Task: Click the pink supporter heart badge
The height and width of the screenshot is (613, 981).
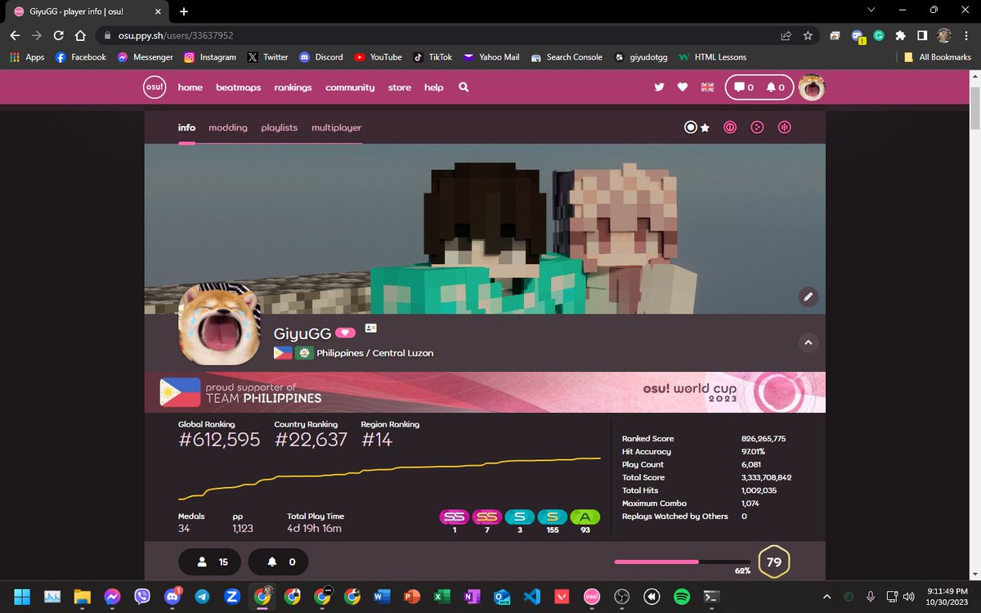Action: click(x=345, y=333)
